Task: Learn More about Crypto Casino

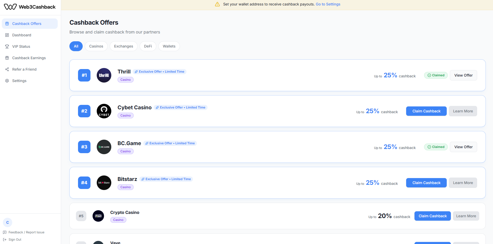Action: tap(466, 216)
